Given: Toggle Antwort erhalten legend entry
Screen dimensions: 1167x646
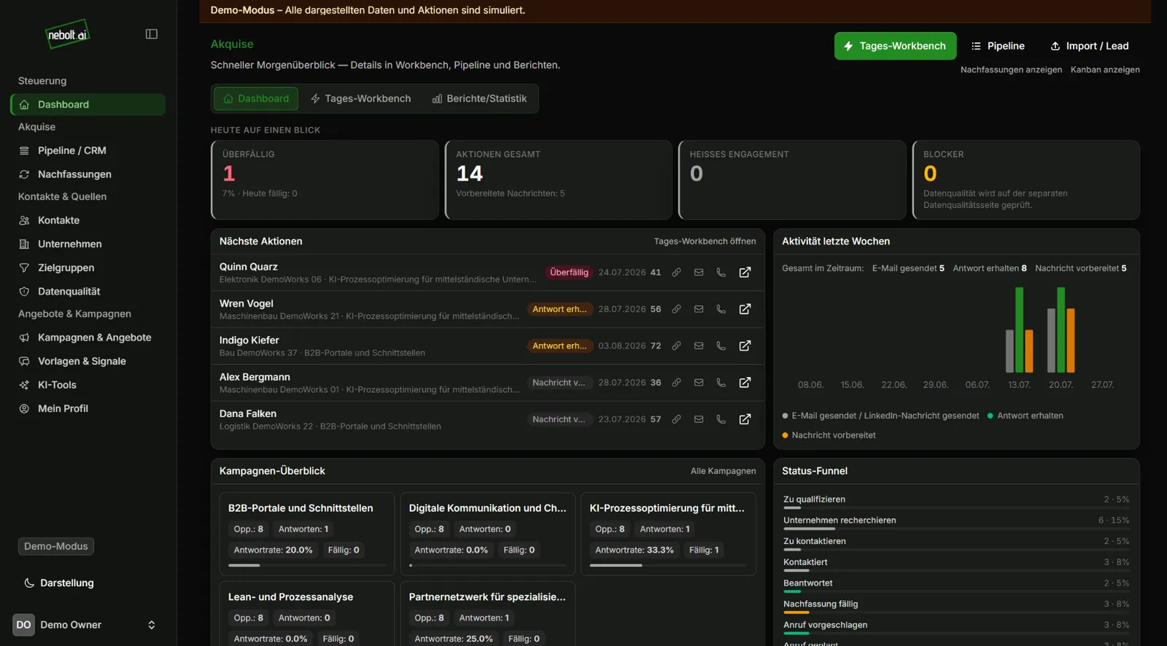Looking at the screenshot, I should [1025, 416].
